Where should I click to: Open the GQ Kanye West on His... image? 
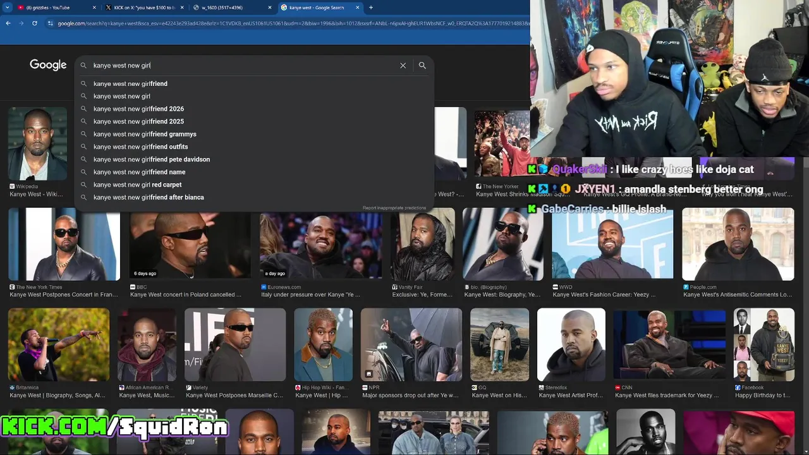(499, 344)
